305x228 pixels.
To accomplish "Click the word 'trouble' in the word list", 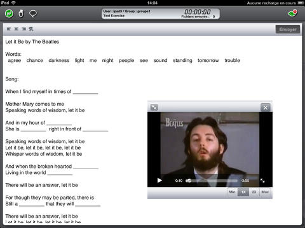I will pos(232,61).
